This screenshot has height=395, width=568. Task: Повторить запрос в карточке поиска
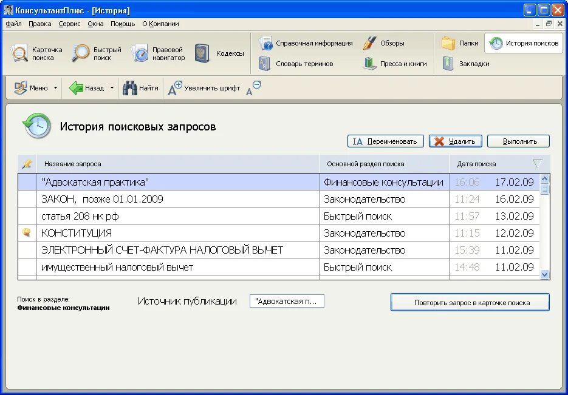(x=470, y=302)
